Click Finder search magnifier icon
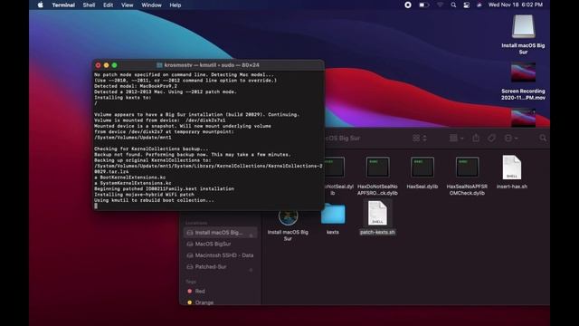The image size is (579, 326). pyautogui.click(x=543, y=138)
